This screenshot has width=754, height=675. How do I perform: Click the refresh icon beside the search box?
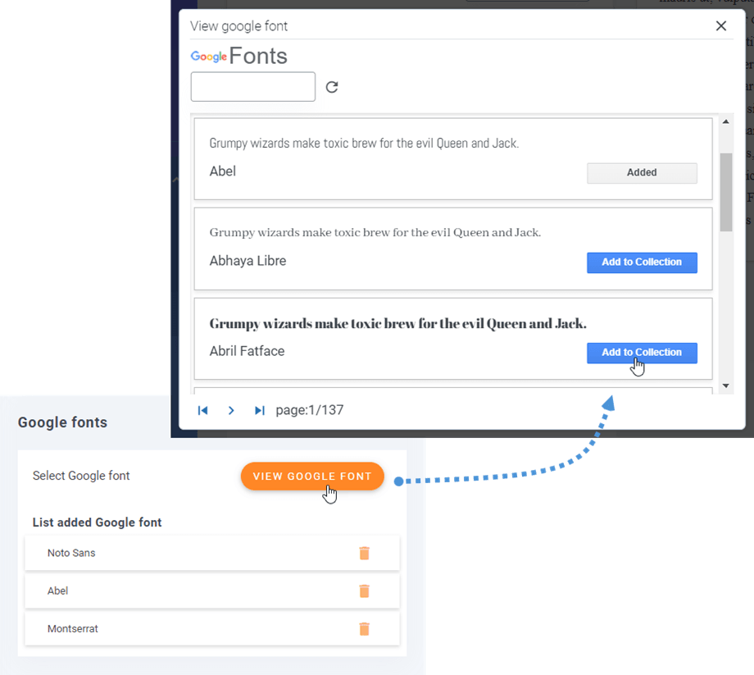(332, 87)
